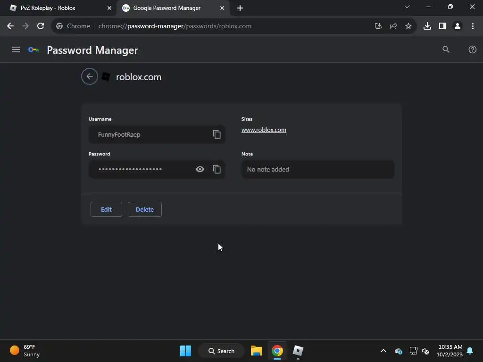Click the taskbar Search box
Image resolution: width=483 pixels, height=362 pixels.
click(221, 351)
